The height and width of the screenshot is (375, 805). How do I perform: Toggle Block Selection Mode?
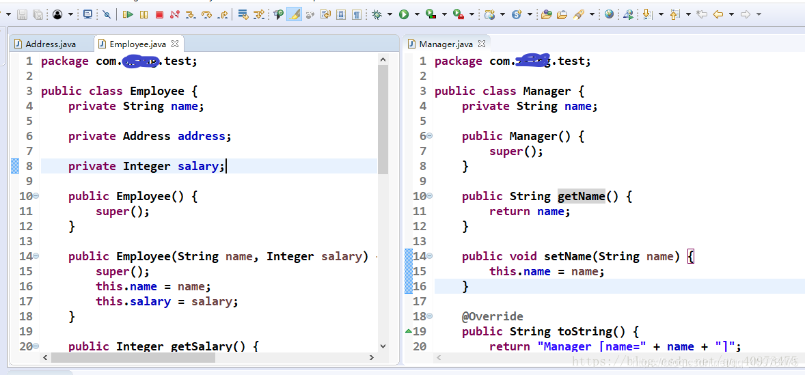pos(342,15)
